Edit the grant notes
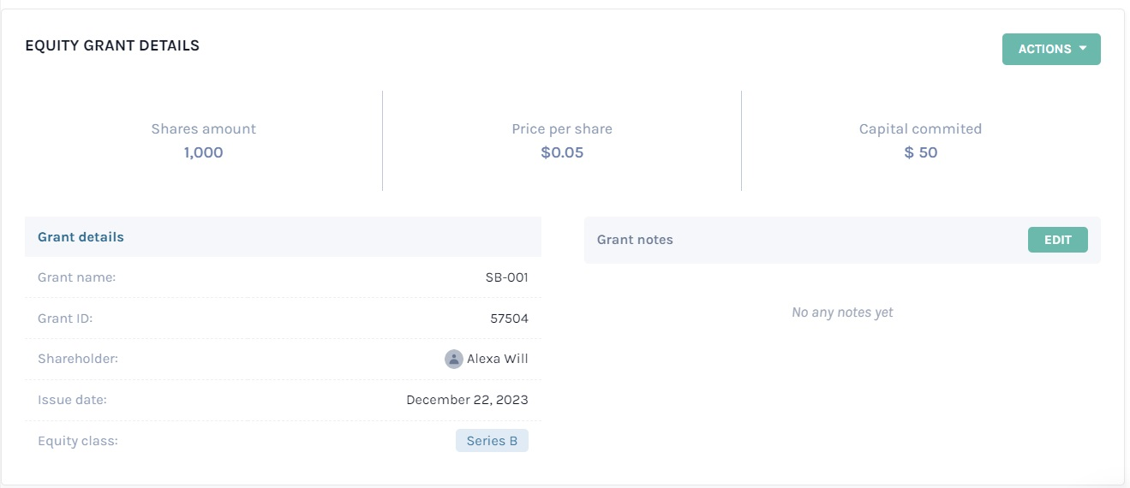The width and height of the screenshot is (1130, 488). [1057, 240]
